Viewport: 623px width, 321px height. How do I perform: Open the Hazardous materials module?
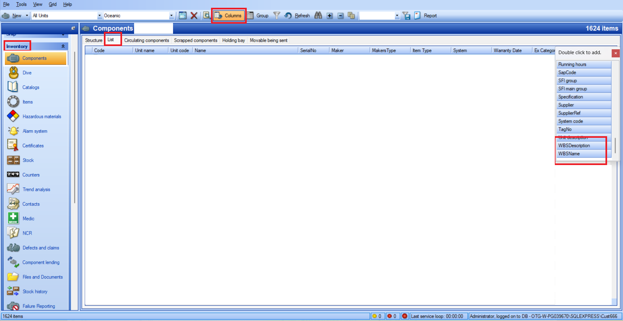[x=42, y=116]
